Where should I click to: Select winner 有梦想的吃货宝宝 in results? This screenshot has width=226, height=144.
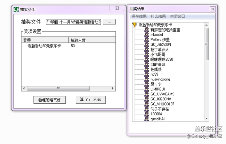tap(165, 30)
